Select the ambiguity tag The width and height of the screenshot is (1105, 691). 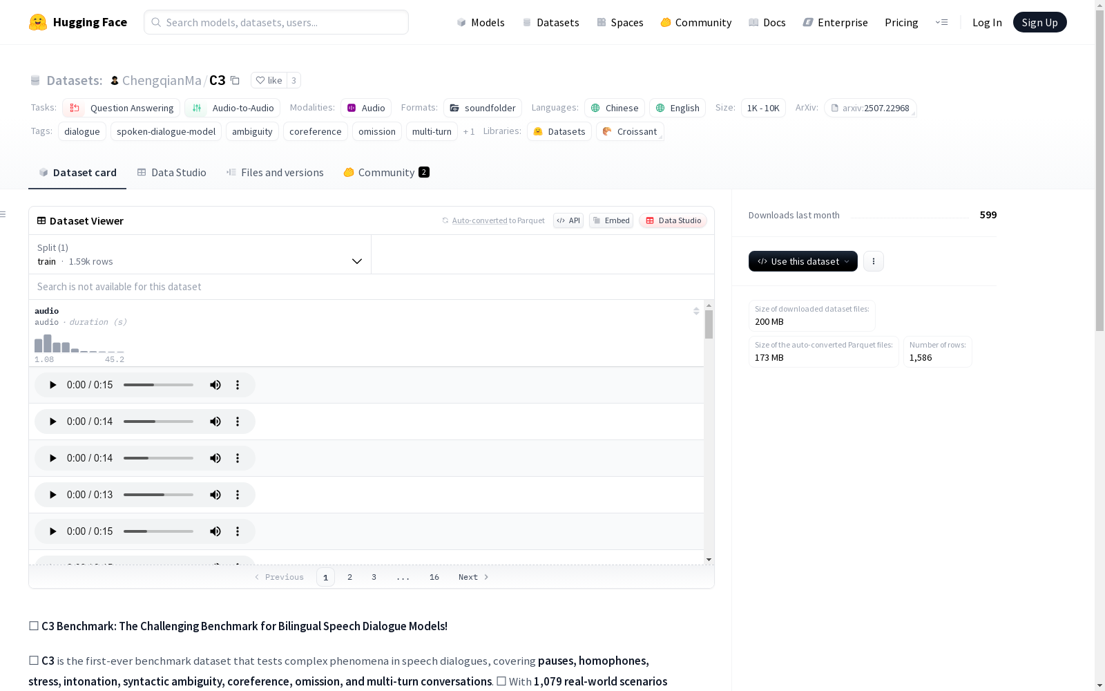(x=252, y=131)
